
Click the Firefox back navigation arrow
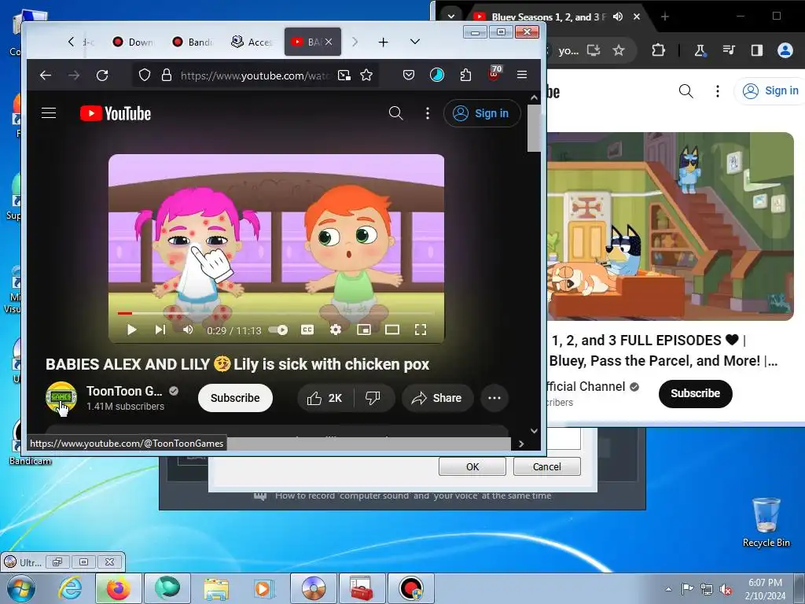(x=46, y=75)
